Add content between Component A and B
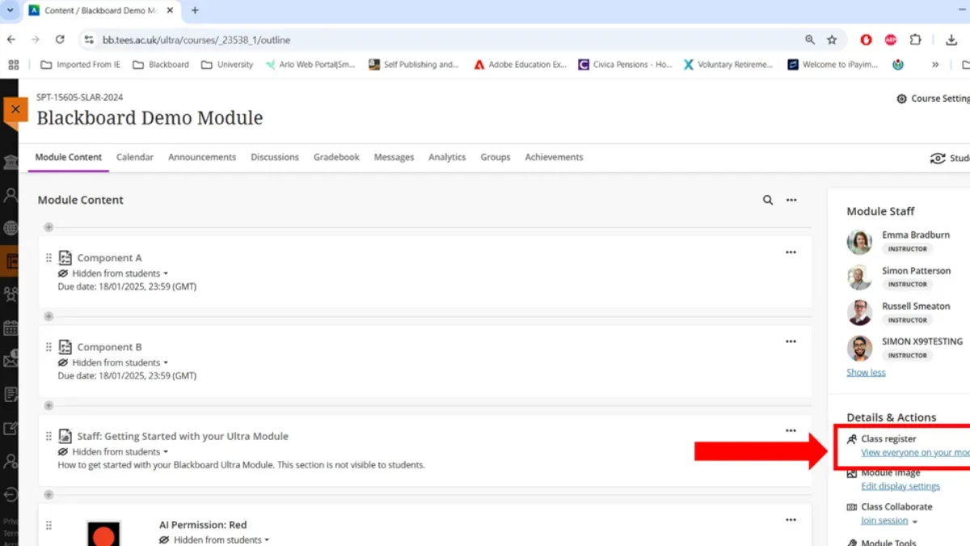 coord(48,316)
